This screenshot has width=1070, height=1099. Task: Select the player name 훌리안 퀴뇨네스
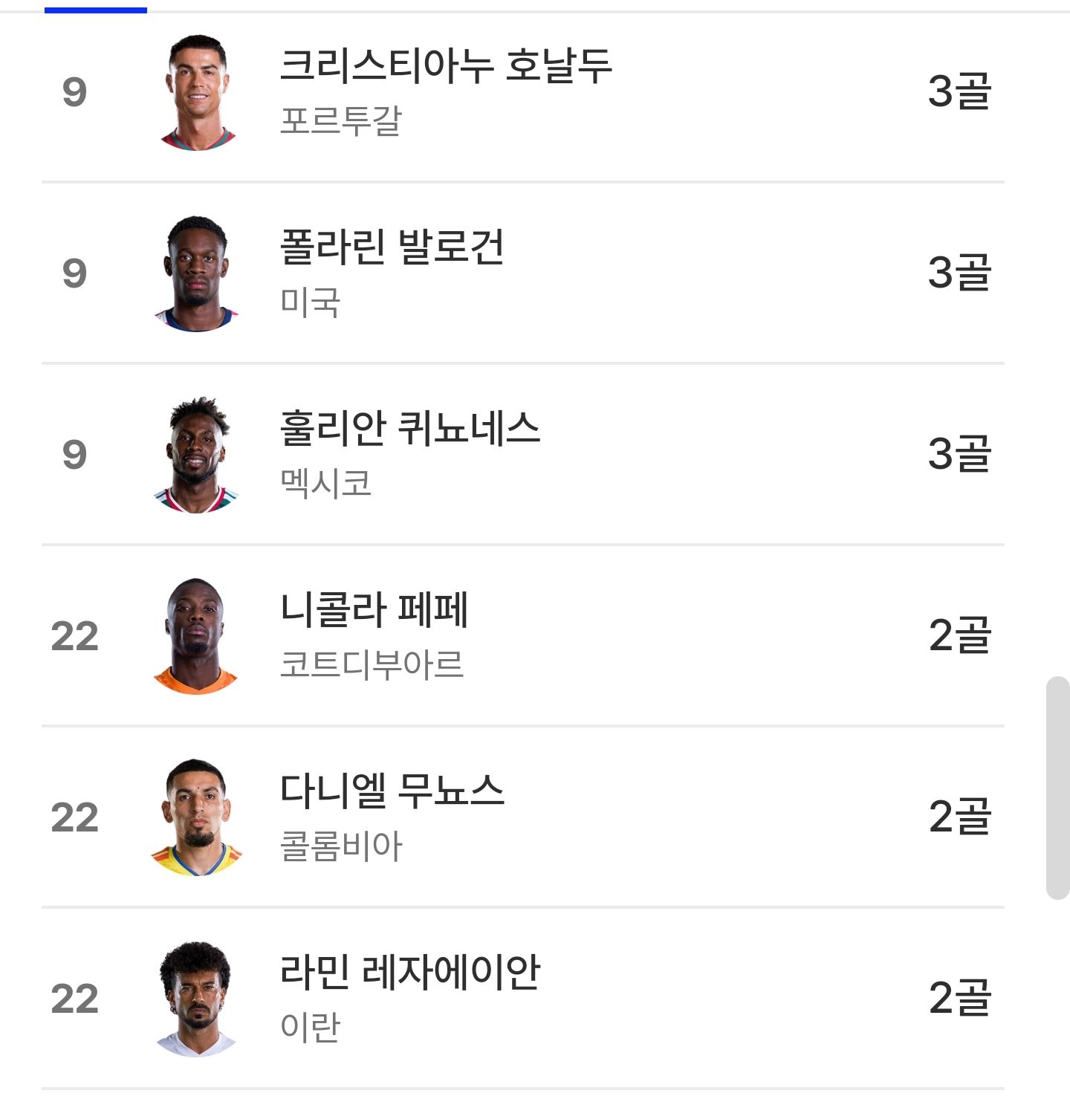pyautogui.click(x=410, y=428)
